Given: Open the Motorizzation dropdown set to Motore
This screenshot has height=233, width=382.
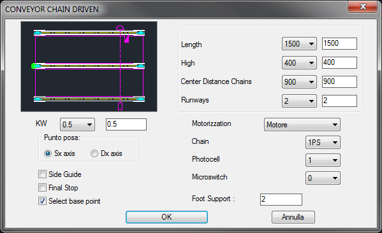Looking at the screenshot, I should click(x=302, y=125).
